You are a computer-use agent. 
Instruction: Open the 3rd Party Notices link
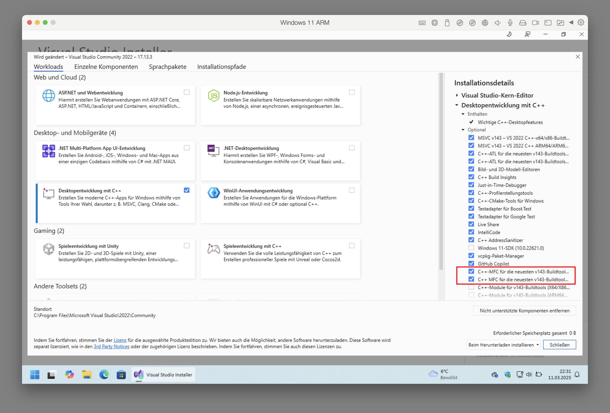point(112,347)
